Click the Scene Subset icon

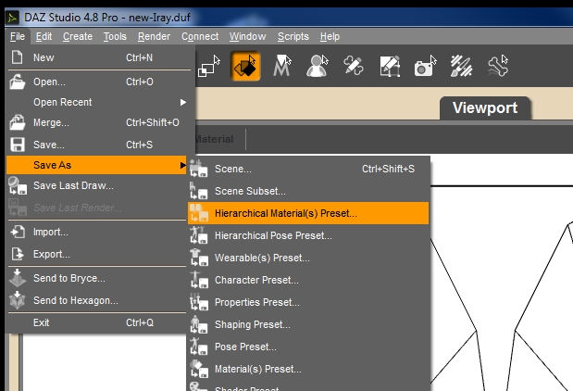point(199,191)
